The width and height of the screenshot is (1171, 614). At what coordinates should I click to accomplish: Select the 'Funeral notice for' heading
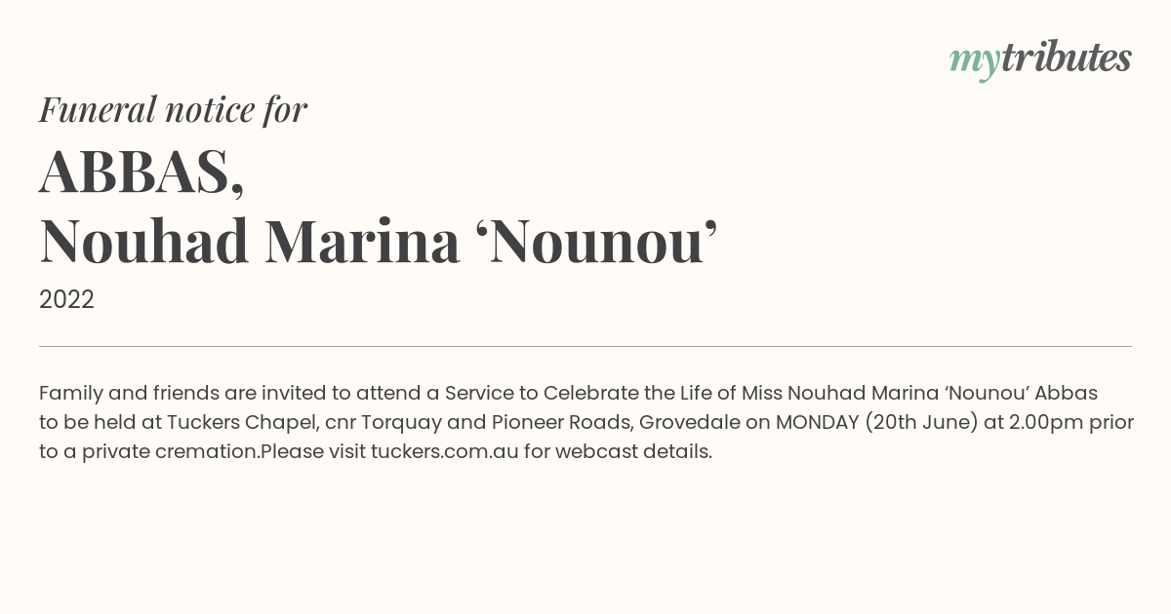tap(173, 109)
